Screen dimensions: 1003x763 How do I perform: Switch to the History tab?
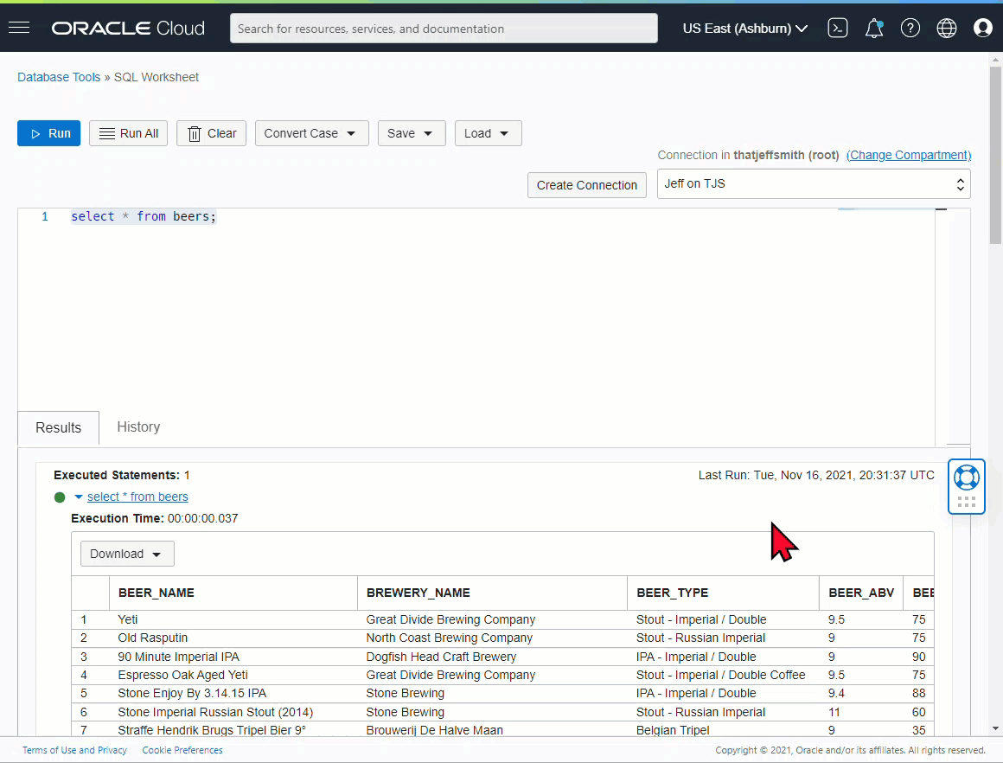(139, 427)
